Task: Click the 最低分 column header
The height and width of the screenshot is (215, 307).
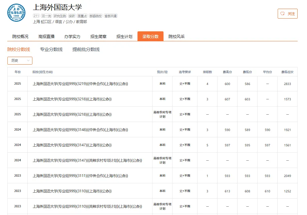Action: [247, 72]
